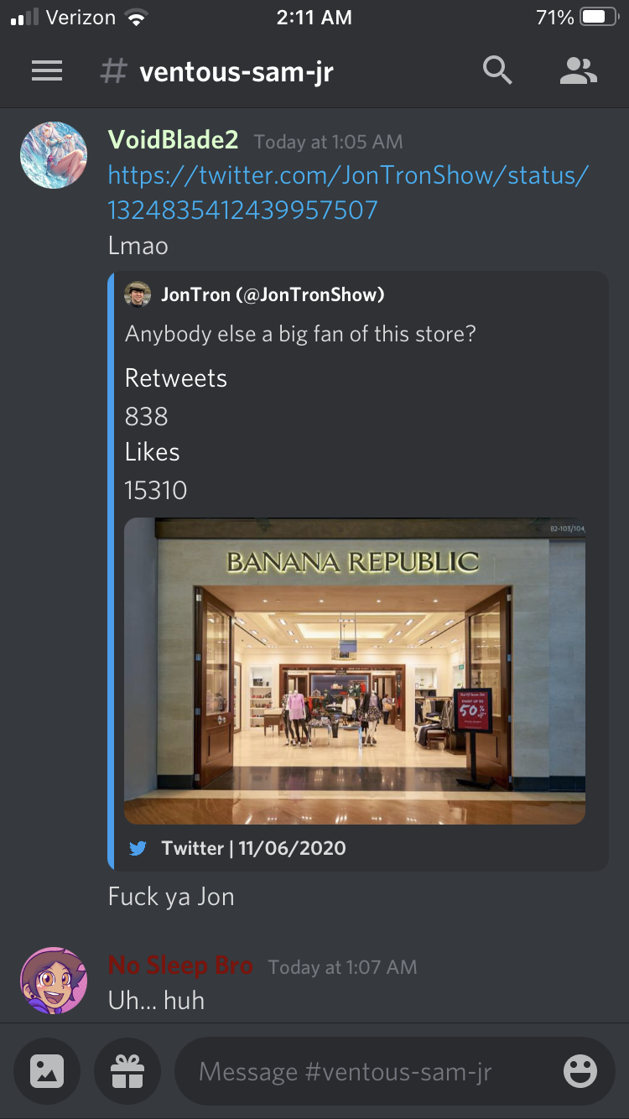
Task: Open the image upload button
Action: click(47, 1071)
